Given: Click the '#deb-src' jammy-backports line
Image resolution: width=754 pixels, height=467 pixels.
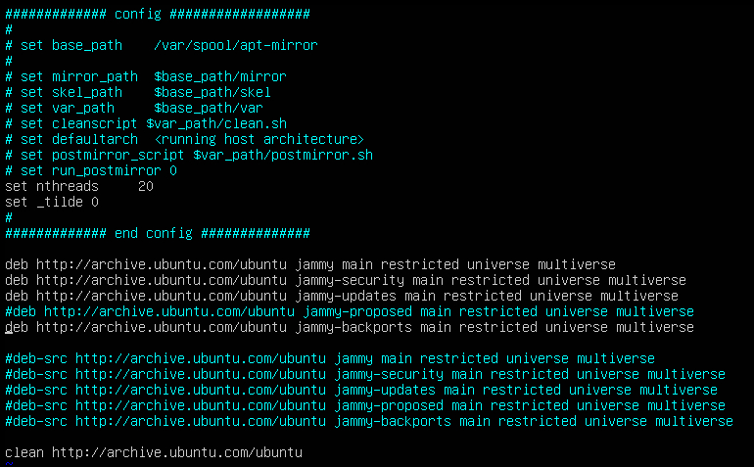Looking at the screenshot, I should pos(369,421).
